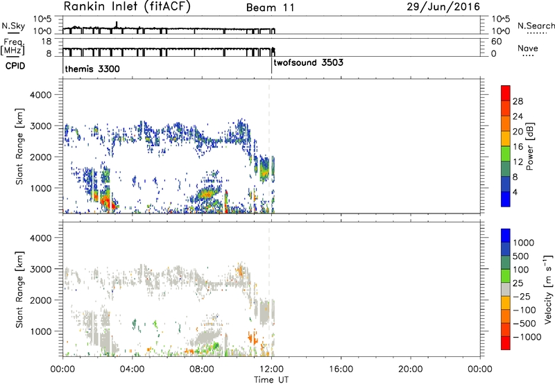Screen dimensions: 555x384
Task: Click the gray band of the velocity colorbar
Action: pyautogui.click(x=506, y=290)
